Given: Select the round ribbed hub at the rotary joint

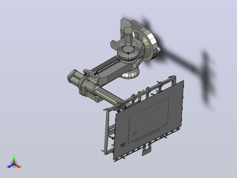Looking at the screenshot, I should (x=129, y=53).
